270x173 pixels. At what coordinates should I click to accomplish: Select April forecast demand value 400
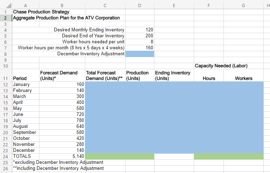(62, 103)
